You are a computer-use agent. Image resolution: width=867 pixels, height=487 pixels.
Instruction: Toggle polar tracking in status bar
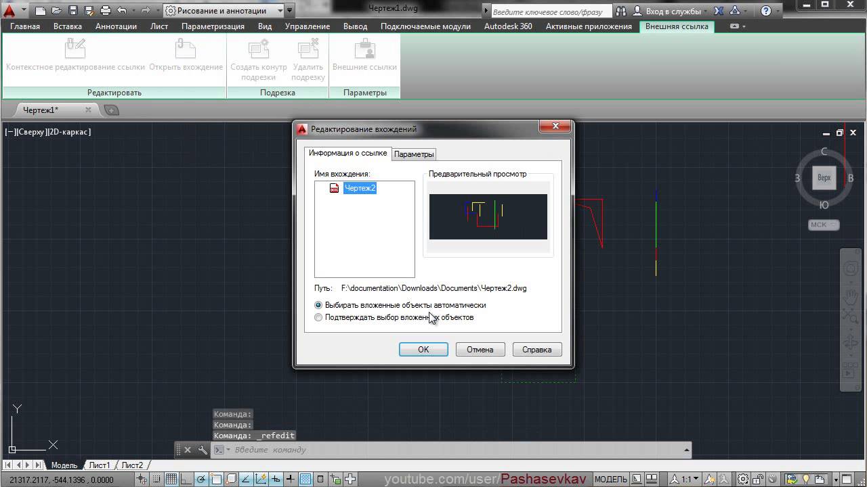click(x=201, y=479)
